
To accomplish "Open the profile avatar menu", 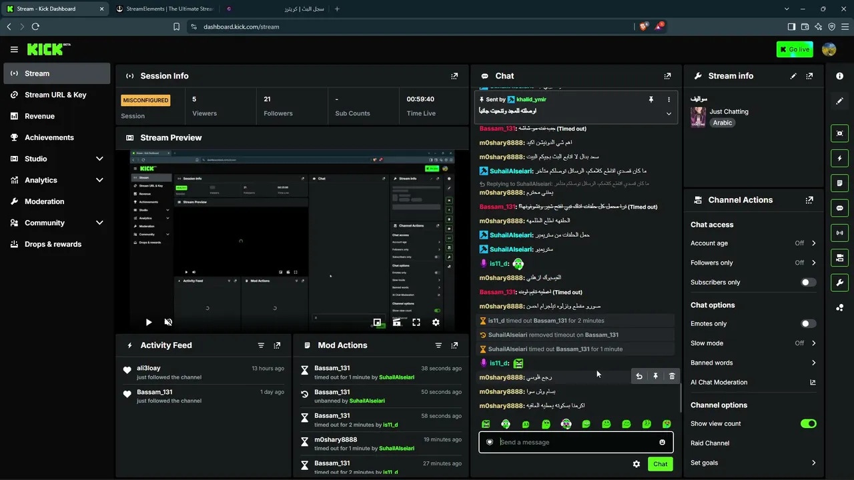I will click(x=829, y=49).
